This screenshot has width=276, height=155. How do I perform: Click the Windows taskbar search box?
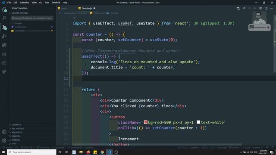click(x=31, y=152)
